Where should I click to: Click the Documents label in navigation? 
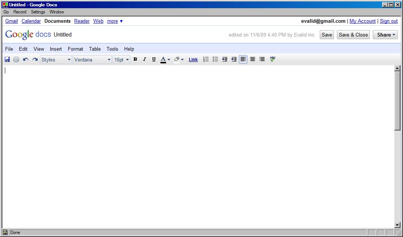57,21
